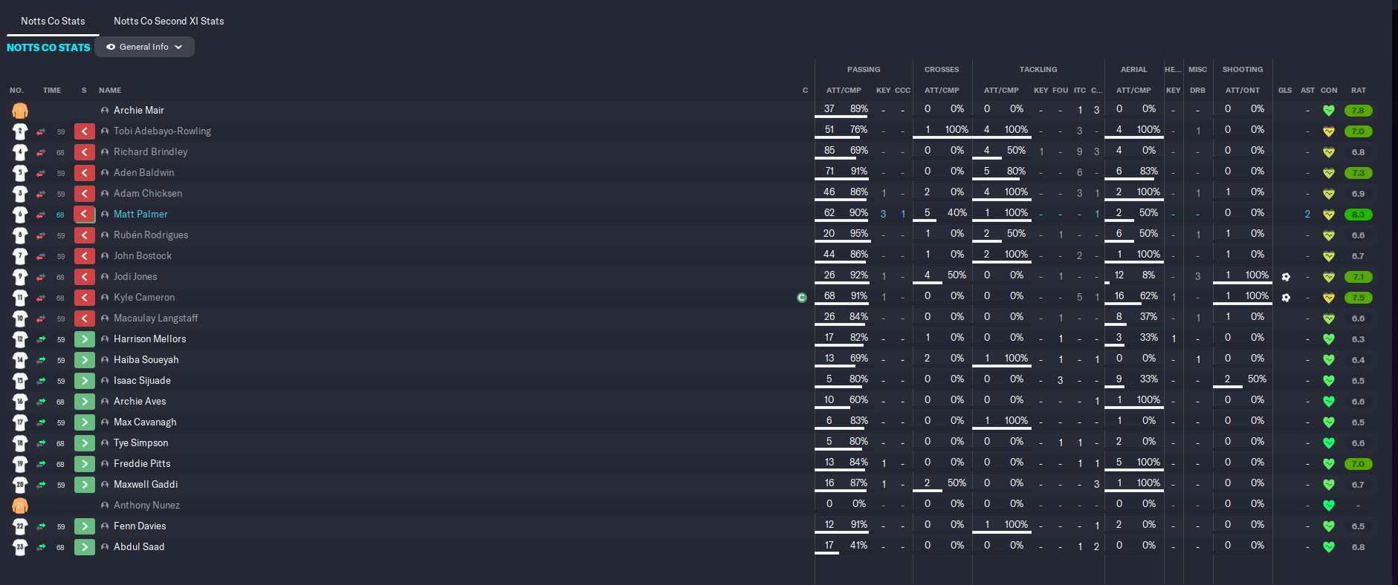Click the green condition heart for Anthony Nunez
Viewport: 1398px width, 585px height.
coord(1329,506)
